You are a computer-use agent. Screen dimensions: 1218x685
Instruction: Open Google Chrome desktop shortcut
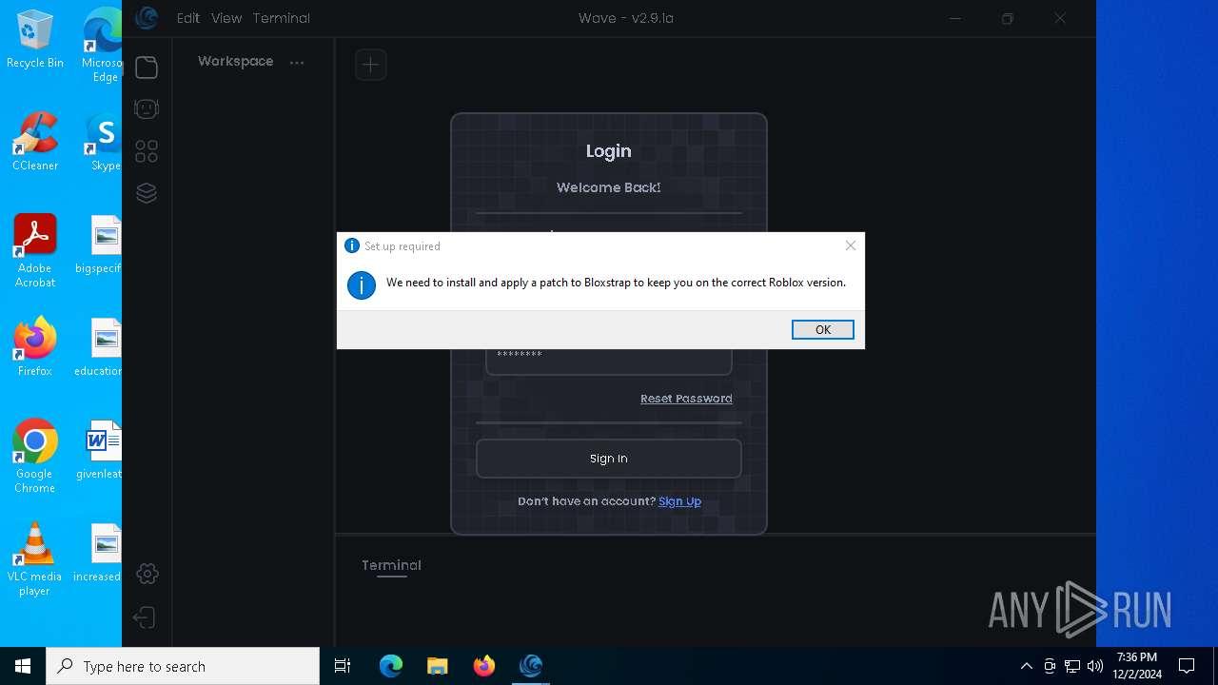pyautogui.click(x=35, y=457)
